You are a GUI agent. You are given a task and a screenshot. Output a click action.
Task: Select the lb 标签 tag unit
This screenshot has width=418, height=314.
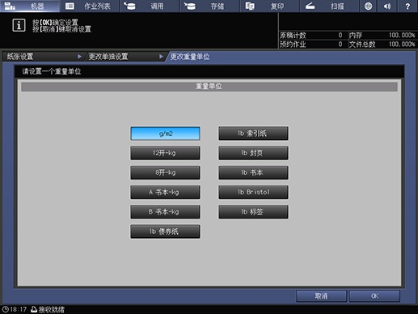coord(253,212)
